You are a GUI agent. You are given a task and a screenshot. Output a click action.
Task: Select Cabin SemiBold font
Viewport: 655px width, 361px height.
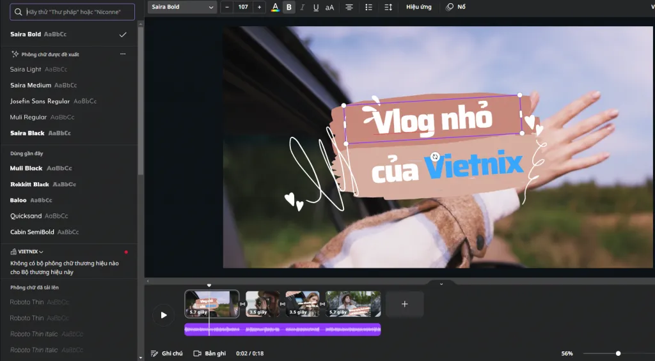tap(69, 232)
